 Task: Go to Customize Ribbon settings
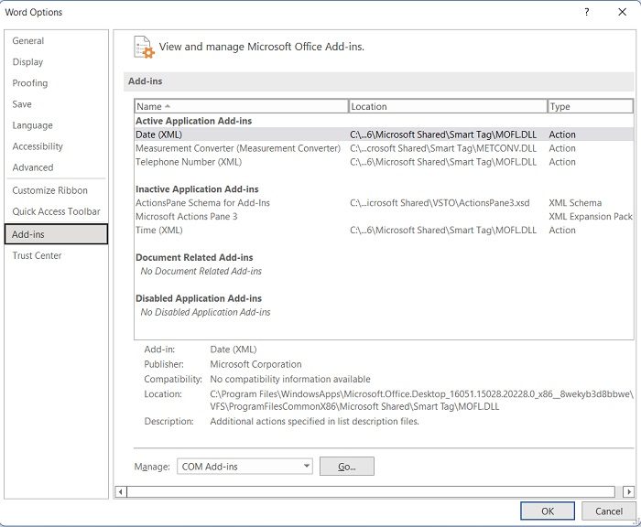coord(50,191)
